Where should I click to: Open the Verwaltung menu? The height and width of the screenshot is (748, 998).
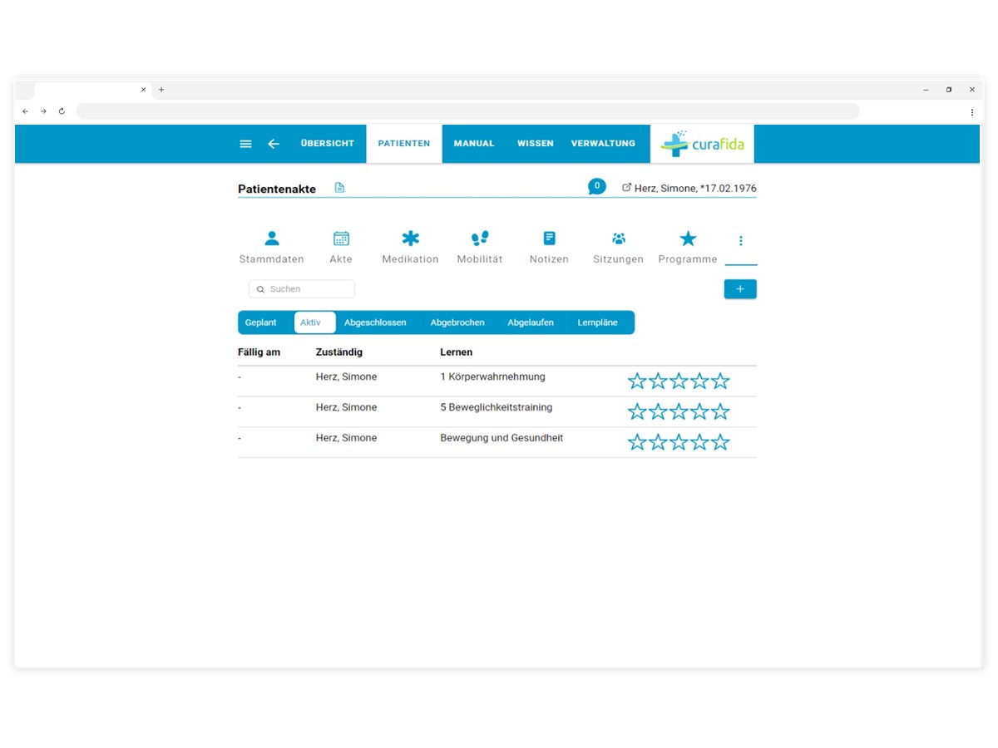pyautogui.click(x=603, y=144)
